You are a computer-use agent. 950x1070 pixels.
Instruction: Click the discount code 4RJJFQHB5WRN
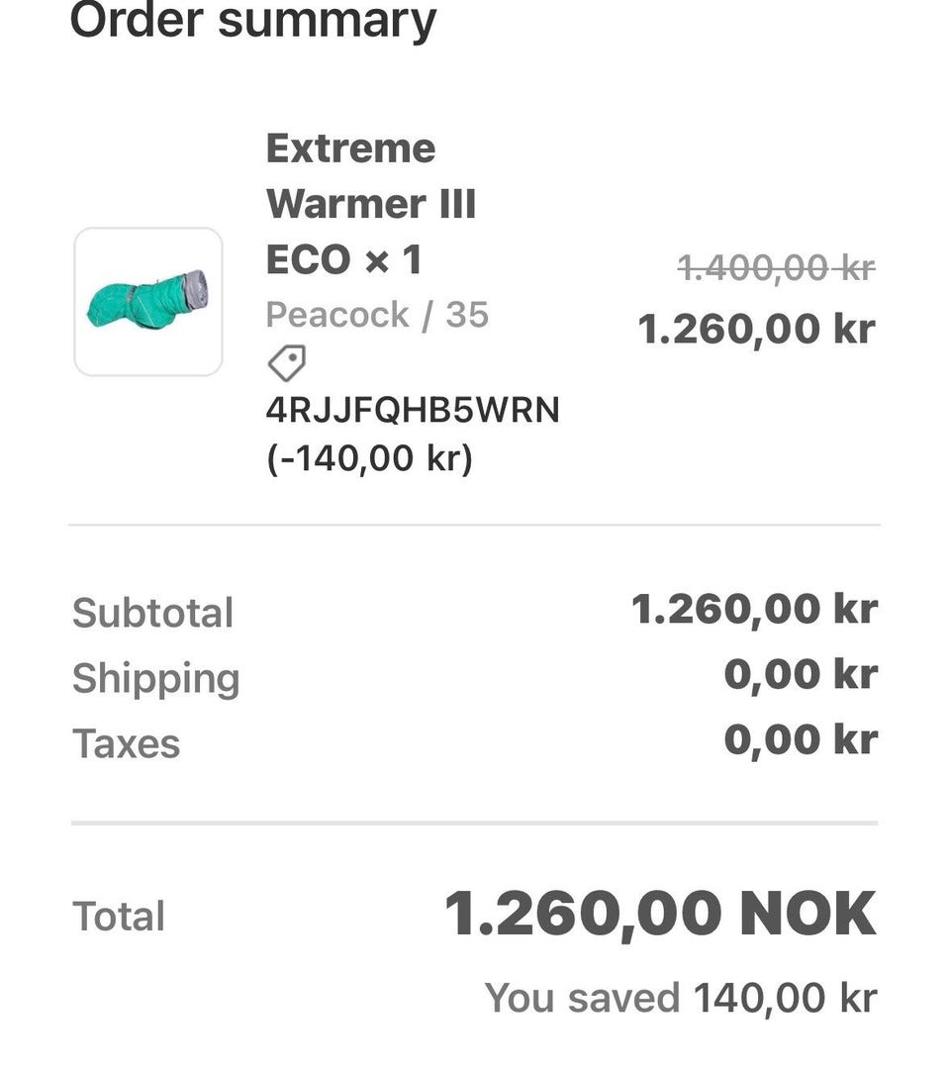coord(413,410)
